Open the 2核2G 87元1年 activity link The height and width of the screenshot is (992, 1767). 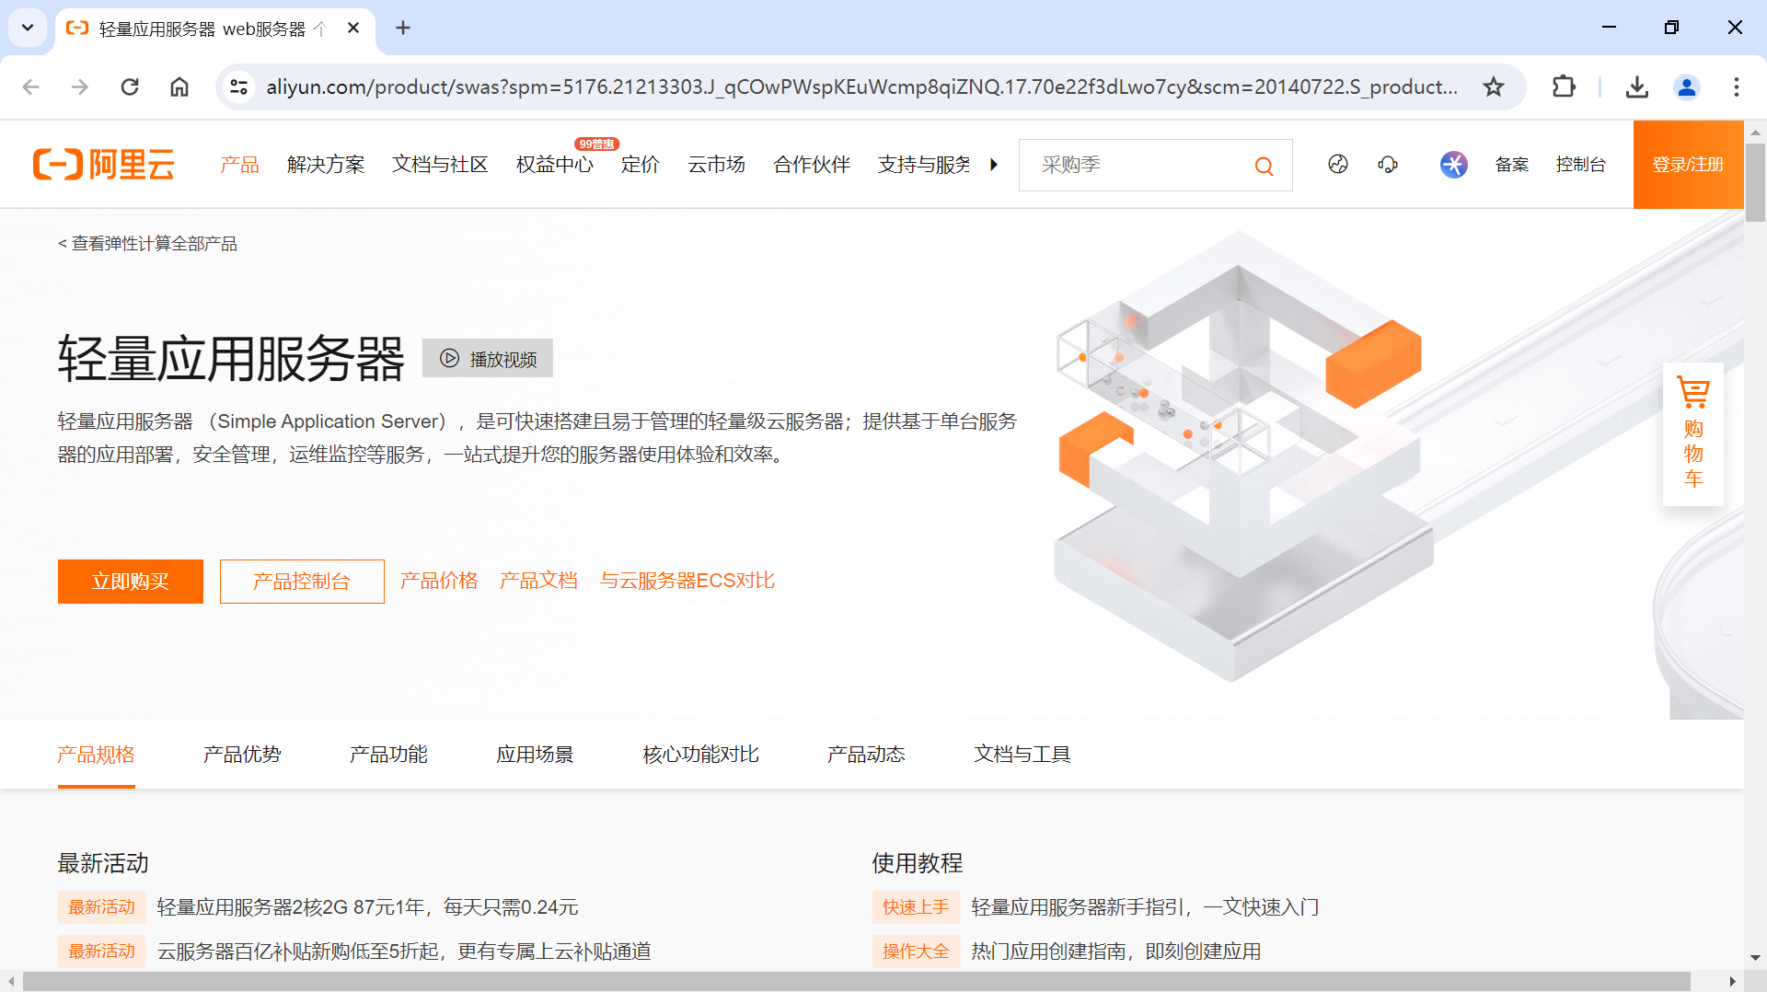367,907
